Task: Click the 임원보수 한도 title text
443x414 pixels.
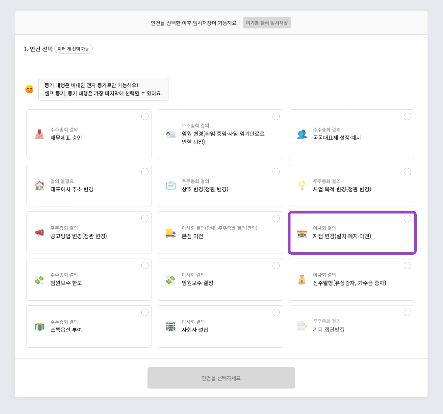Action: tap(66, 283)
